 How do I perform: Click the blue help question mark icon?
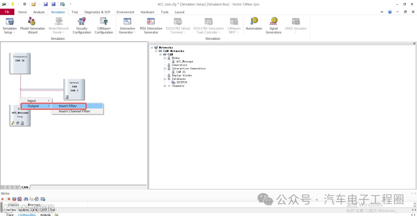(390, 12)
